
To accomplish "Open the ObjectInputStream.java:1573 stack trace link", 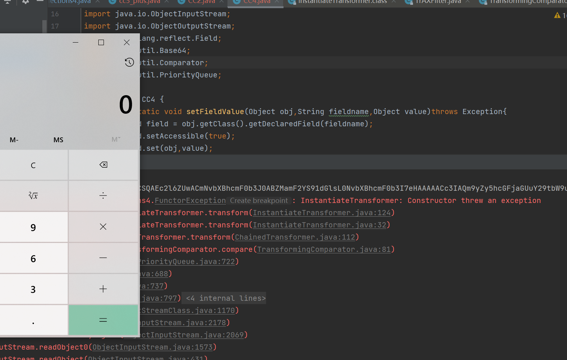I will pyautogui.click(x=153, y=347).
